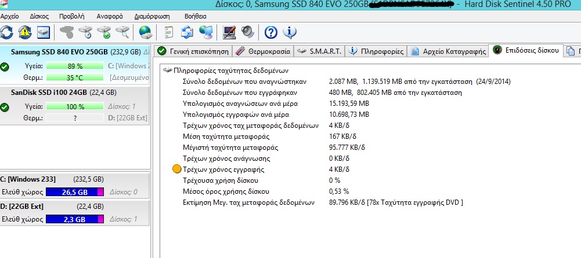Open the Προβολή menu
581x258 pixels.
coord(72,16)
